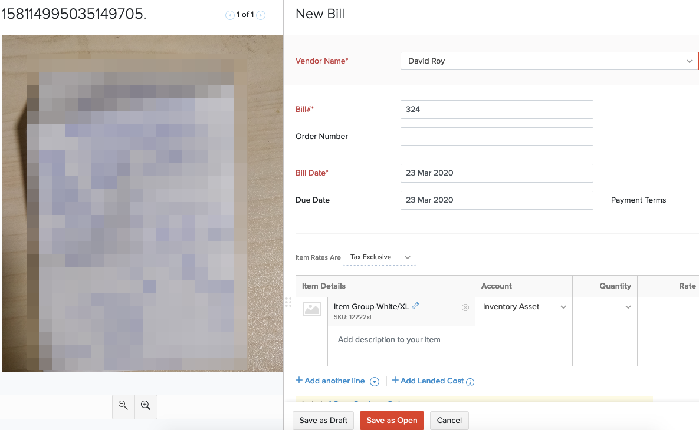Click the Add another line link
The image size is (699, 430).
pyautogui.click(x=330, y=381)
